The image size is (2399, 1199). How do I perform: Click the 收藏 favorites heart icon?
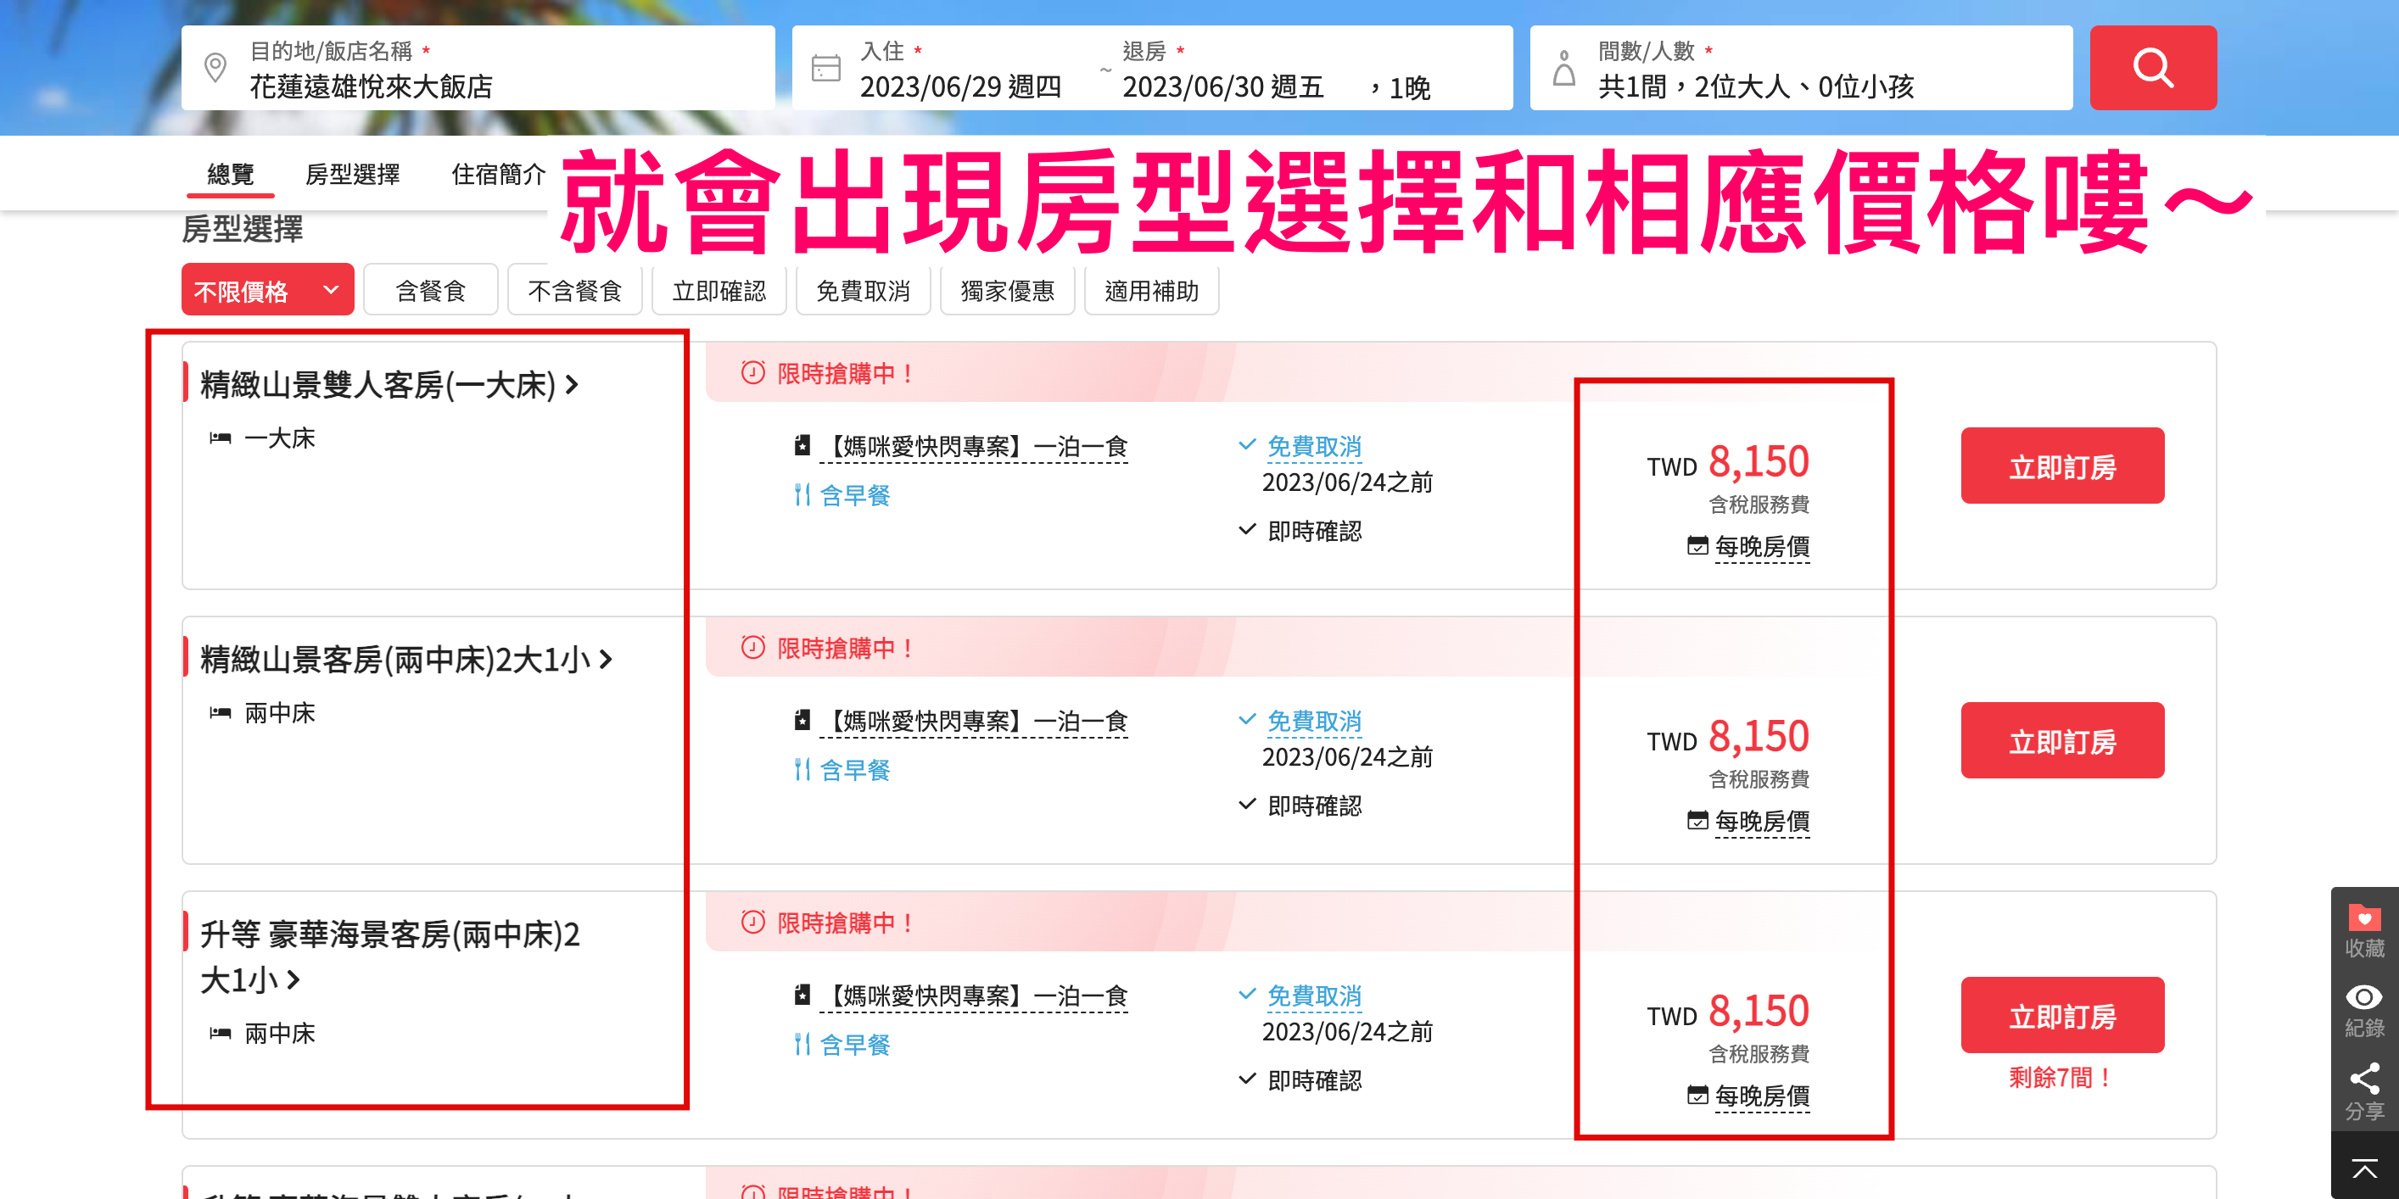[2363, 919]
